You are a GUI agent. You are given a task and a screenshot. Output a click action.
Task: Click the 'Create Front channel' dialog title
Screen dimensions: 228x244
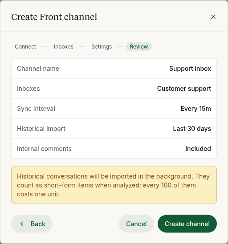(x=54, y=17)
